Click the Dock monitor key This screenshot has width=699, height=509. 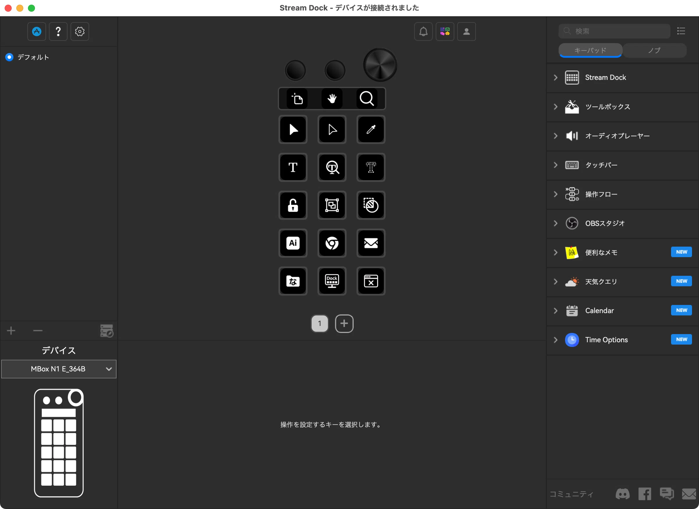tap(332, 281)
